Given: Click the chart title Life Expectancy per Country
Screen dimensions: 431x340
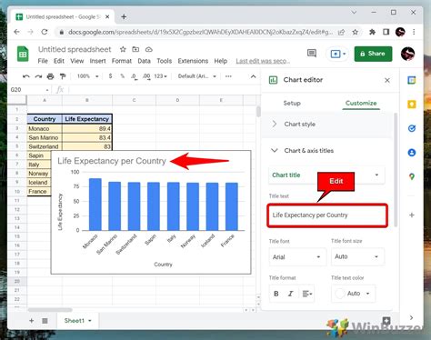Looking at the screenshot, I should pyautogui.click(x=112, y=161).
